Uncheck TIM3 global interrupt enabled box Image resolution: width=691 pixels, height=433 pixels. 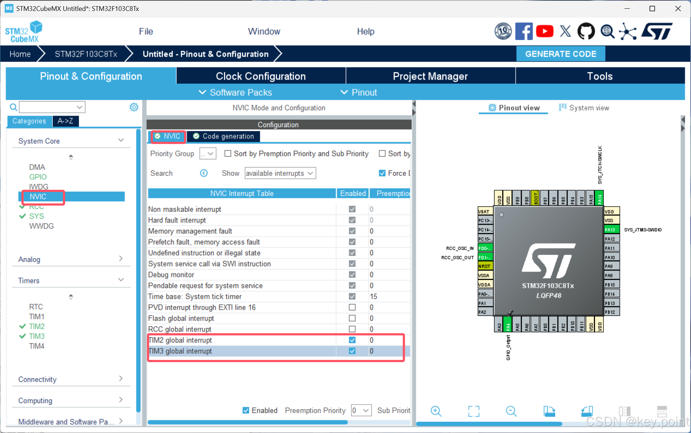coord(352,351)
